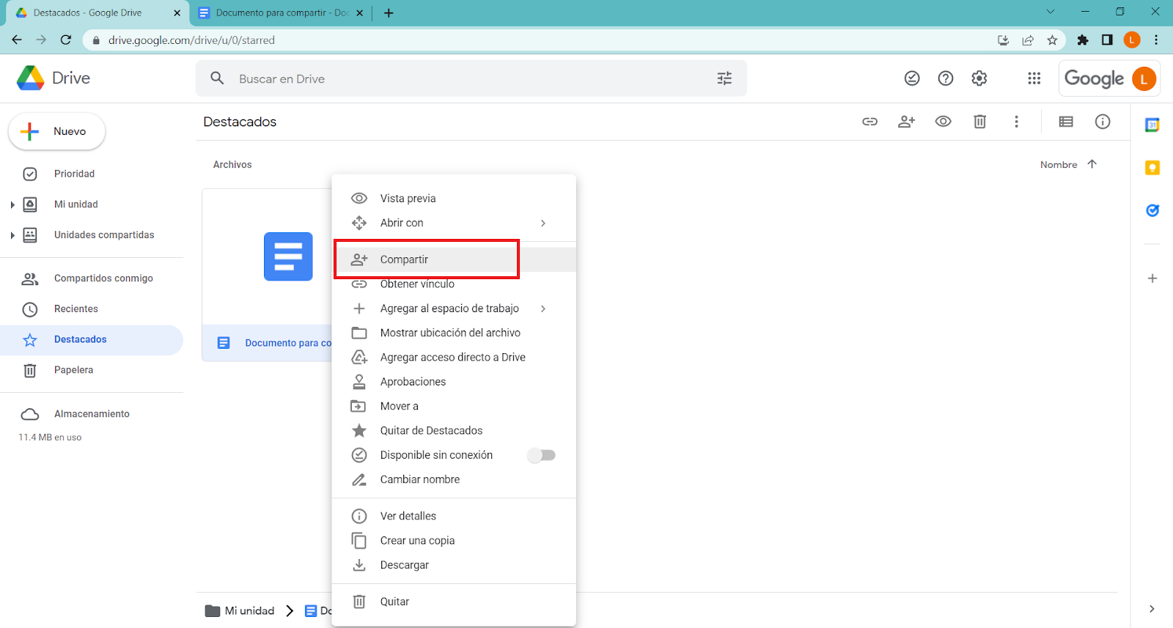This screenshot has width=1173, height=628.
Task: Click the trash toolbar icon
Action: [980, 122]
